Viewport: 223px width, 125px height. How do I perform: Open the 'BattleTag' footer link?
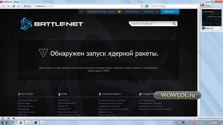pos(22,115)
